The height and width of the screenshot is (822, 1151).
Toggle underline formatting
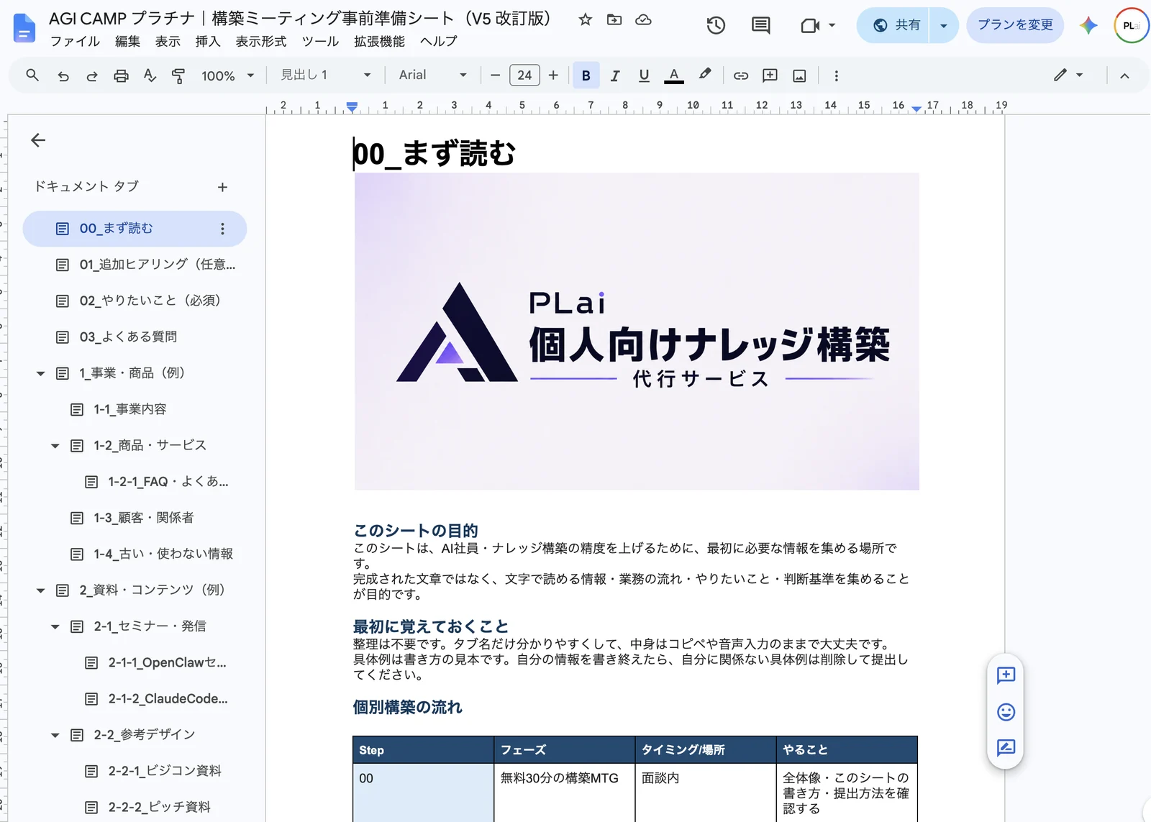644,76
